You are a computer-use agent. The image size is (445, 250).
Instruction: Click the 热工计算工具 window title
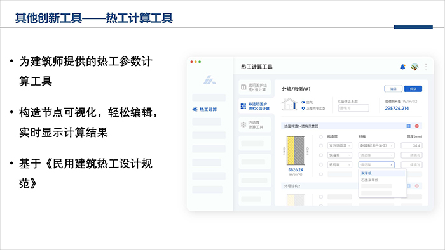coord(257,67)
